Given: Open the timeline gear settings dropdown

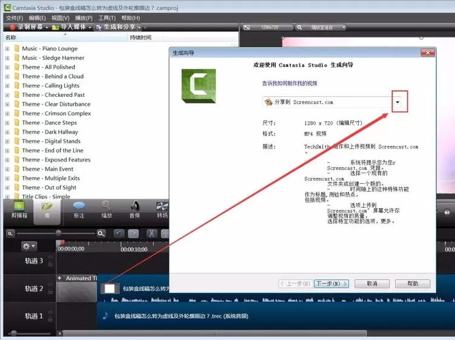Looking at the screenshot, I should (28, 246).
